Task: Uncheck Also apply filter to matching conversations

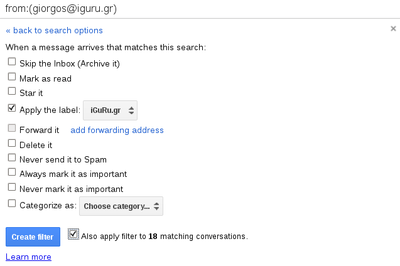Action: (x=73, y=235)
